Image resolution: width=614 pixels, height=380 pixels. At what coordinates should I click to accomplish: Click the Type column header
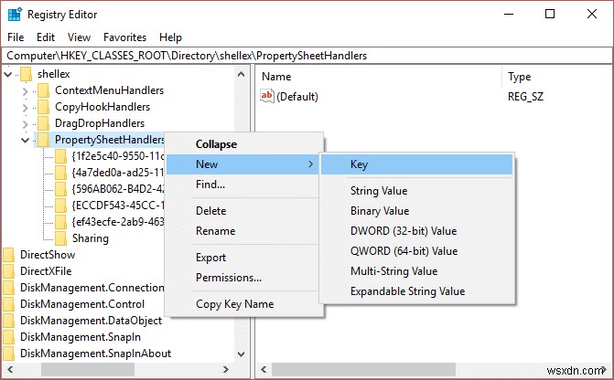click(520, 77)
